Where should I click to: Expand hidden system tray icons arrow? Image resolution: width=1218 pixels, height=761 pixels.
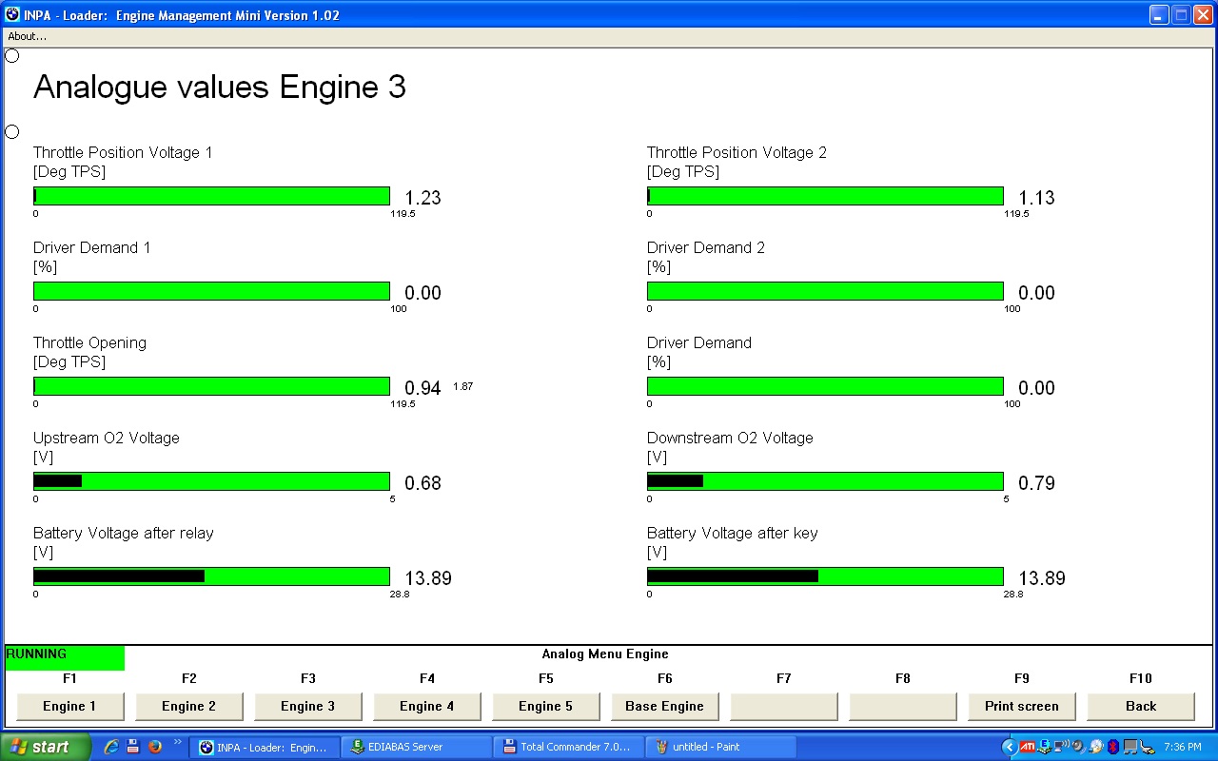(1009, 747)
